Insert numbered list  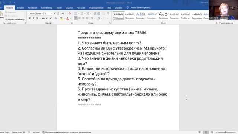(82, 13)
